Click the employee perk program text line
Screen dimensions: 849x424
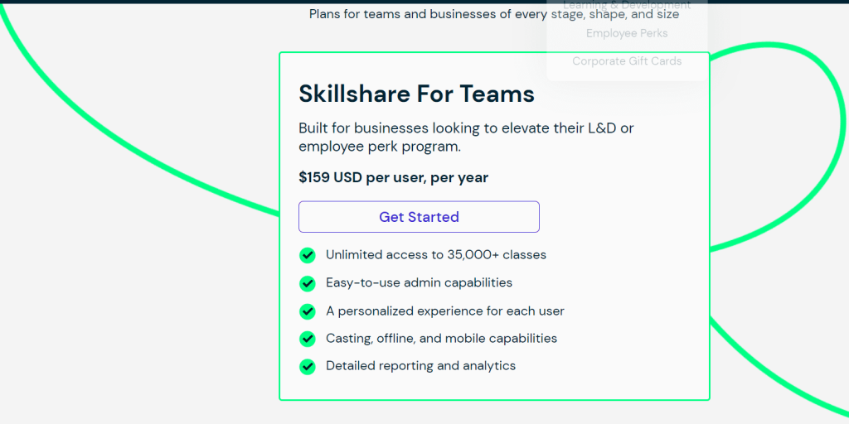click(x=380, y=147)
